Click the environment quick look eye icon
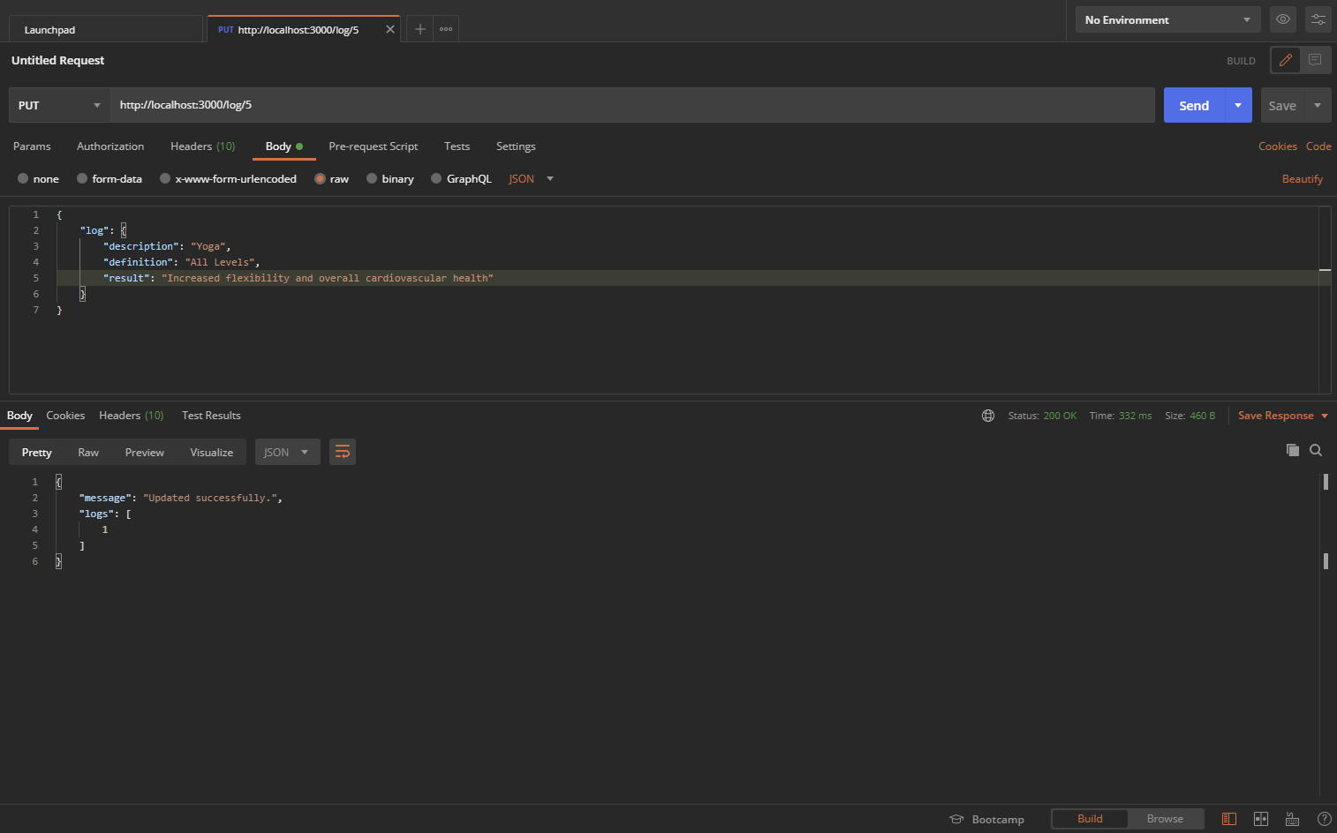This screenshot has height=833, width=1337. pos(1283,19)
